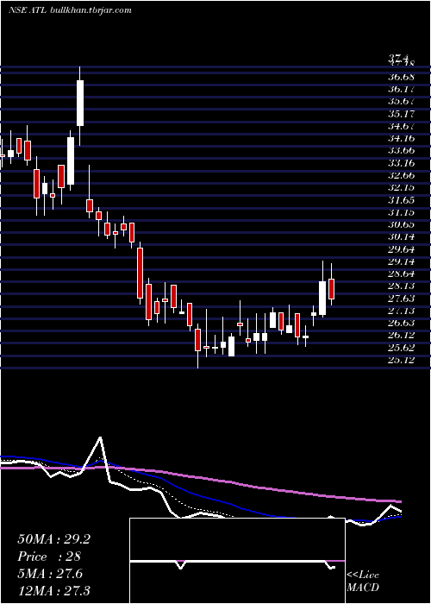Click the 34.67 price axis label
The height and width of the screenshot is (604, 431).
pyautogui.click(x=401, y=126)
